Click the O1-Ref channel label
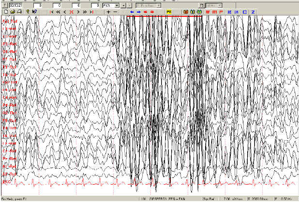 coord(10,52)
